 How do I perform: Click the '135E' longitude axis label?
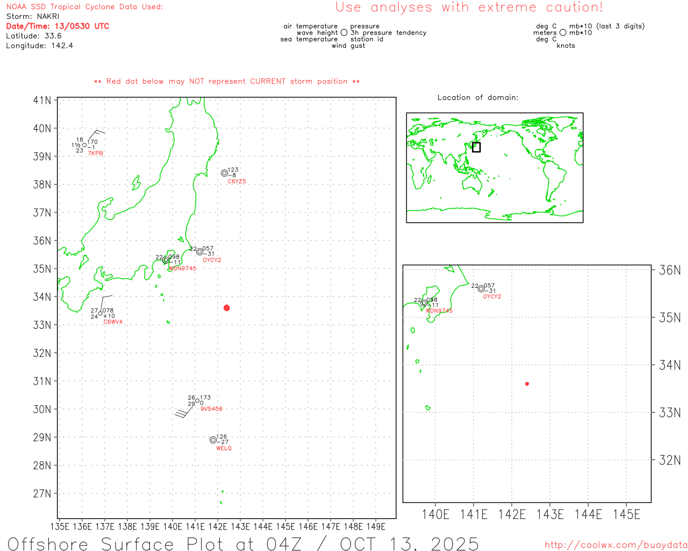coord(60,527)
